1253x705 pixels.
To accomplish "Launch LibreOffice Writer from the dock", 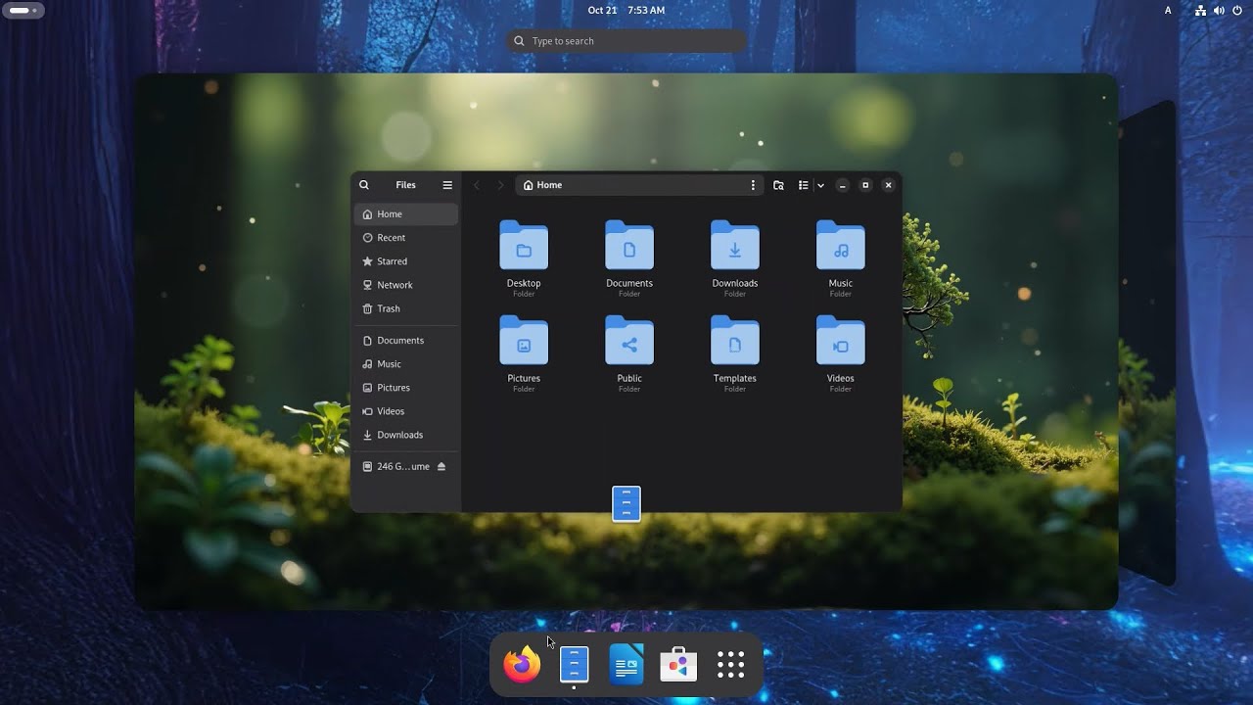I will pos(626,665).
